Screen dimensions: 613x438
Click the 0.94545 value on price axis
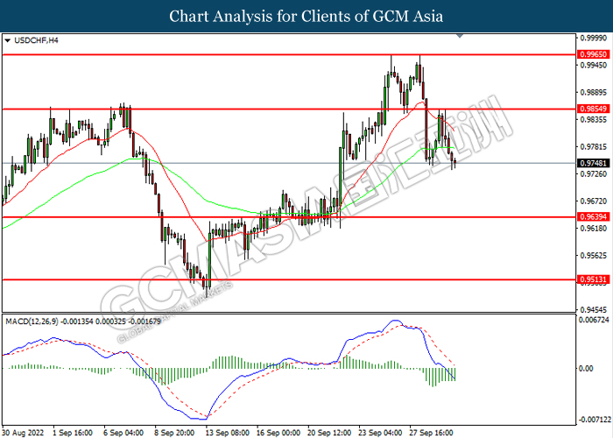pos(594,310)
